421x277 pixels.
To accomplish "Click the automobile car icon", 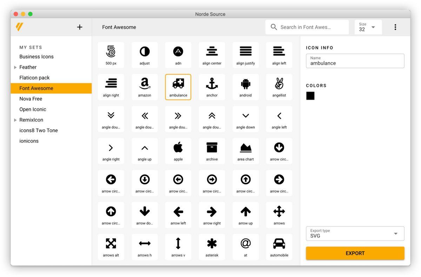I will pos(279,247).
